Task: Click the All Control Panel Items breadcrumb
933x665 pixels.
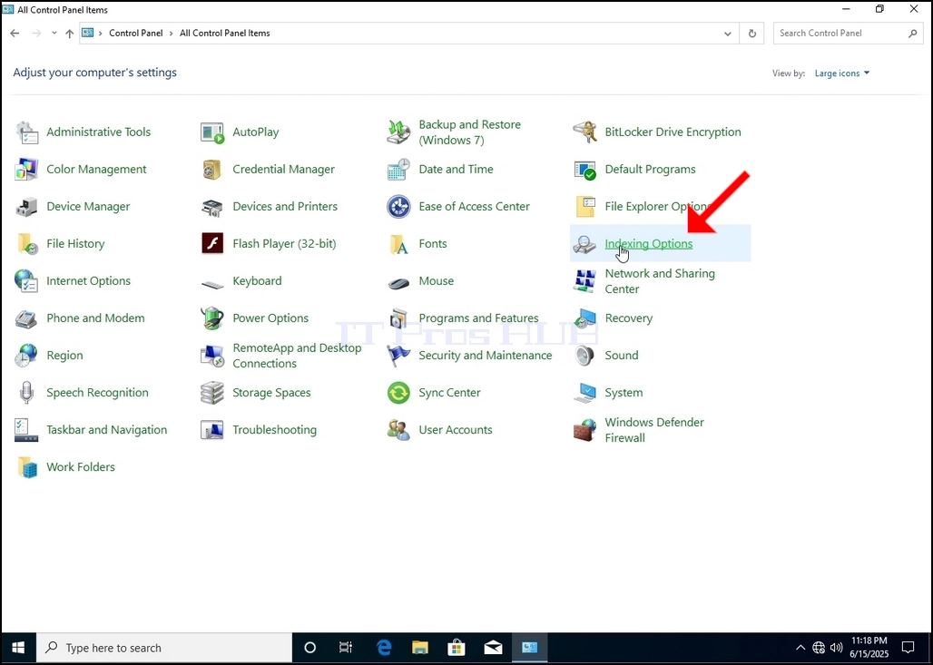Action: (x=225, y=34)
